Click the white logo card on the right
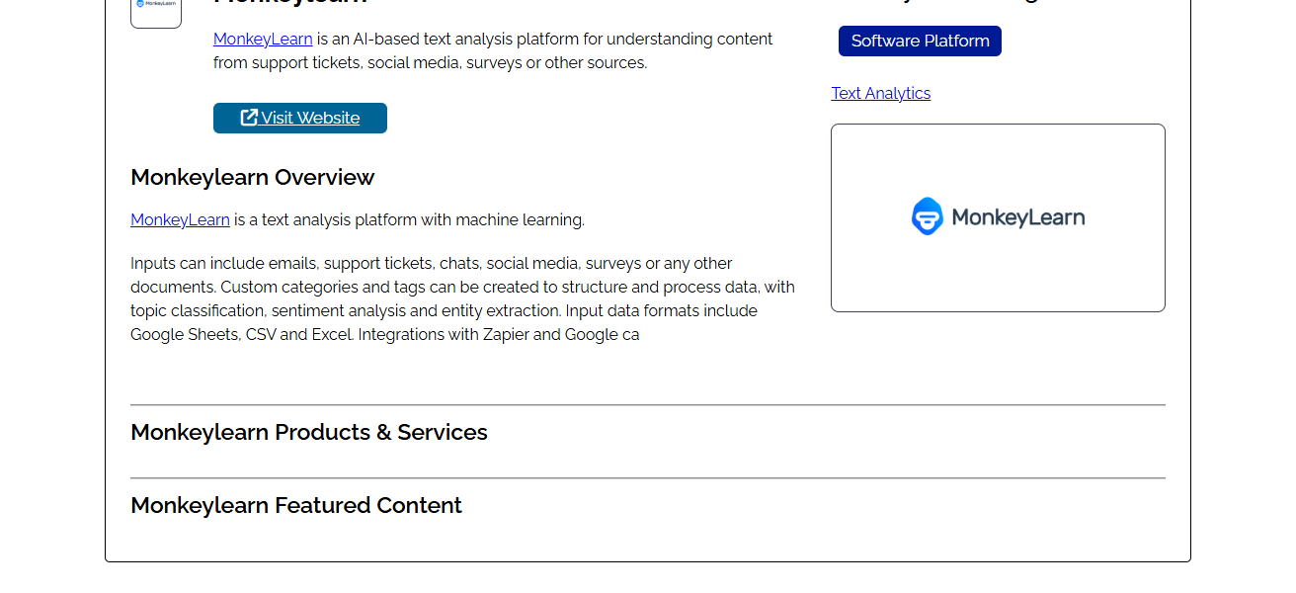Image resolution: width=1296 pixels, height=593 pixels. tap(998, 216)
